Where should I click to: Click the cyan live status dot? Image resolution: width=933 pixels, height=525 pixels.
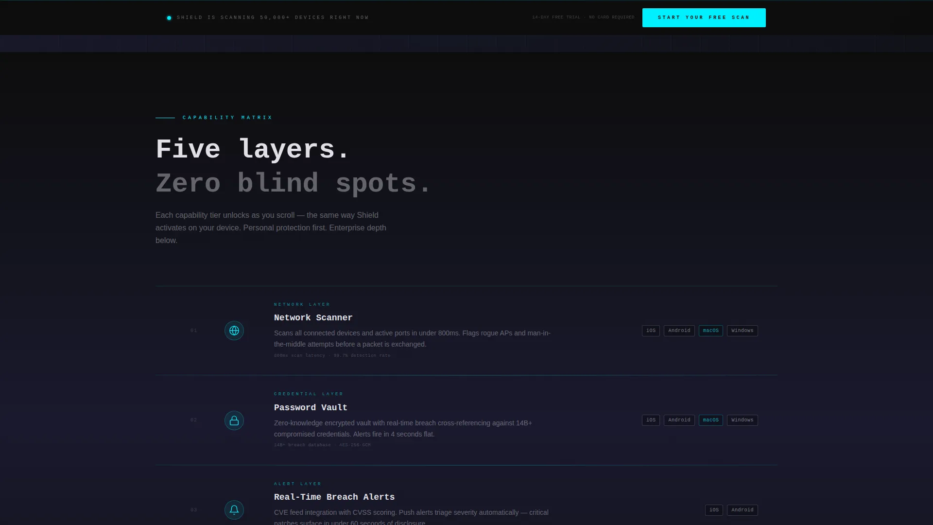[169, 18]
